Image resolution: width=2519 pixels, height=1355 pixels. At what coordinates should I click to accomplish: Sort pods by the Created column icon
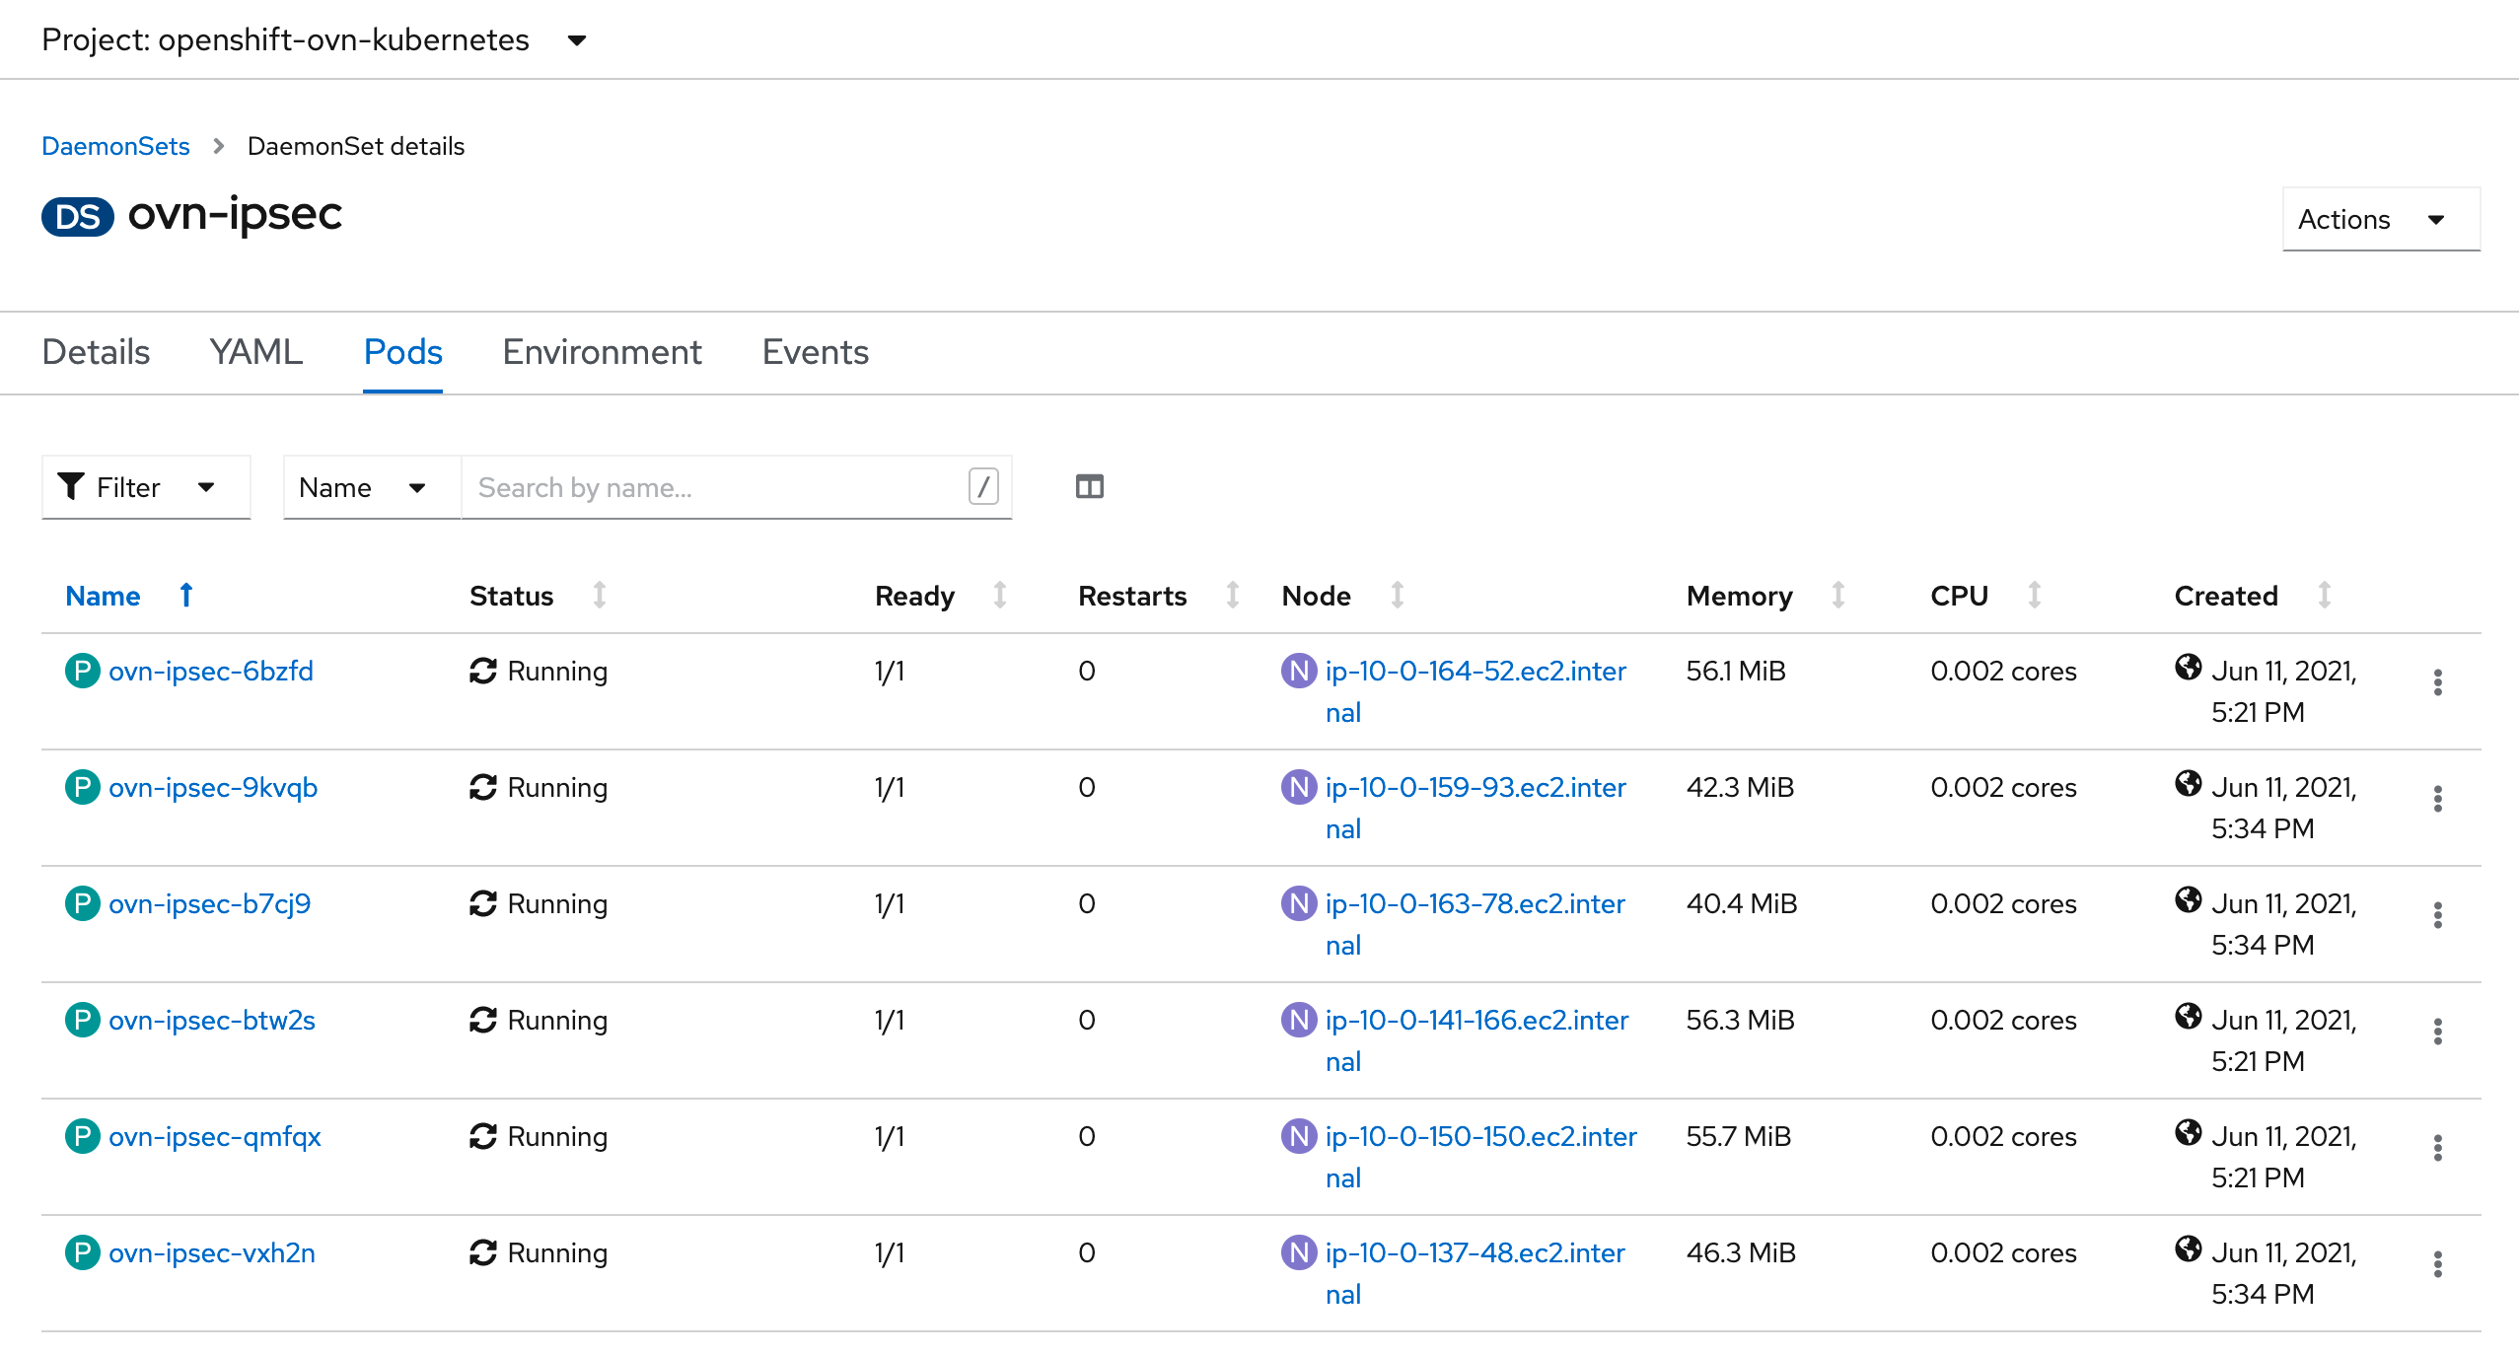(x=2325, y=596)
